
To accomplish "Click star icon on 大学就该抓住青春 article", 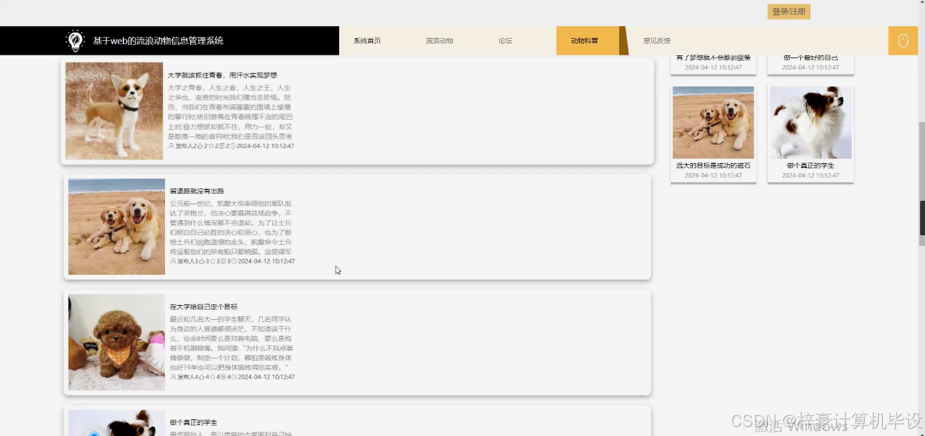I will coord(212,146).
